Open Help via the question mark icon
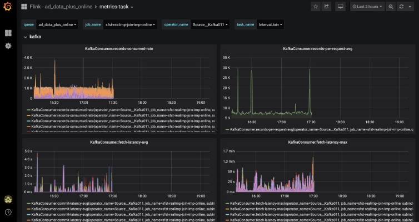 click(x=8, y=212)
